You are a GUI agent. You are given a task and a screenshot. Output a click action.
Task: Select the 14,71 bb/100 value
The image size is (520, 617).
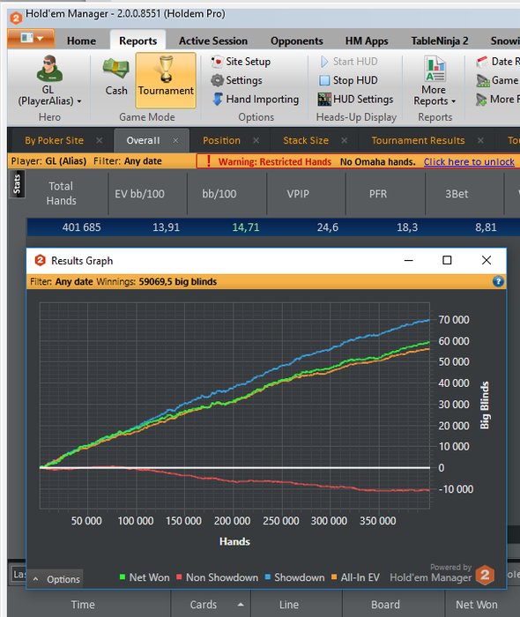coord(245,227)
